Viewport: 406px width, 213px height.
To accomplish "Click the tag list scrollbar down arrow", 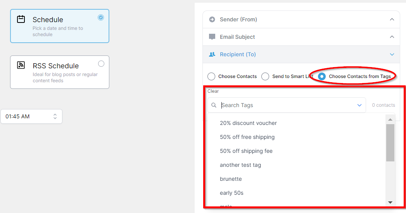I will [x=390, y=202].
